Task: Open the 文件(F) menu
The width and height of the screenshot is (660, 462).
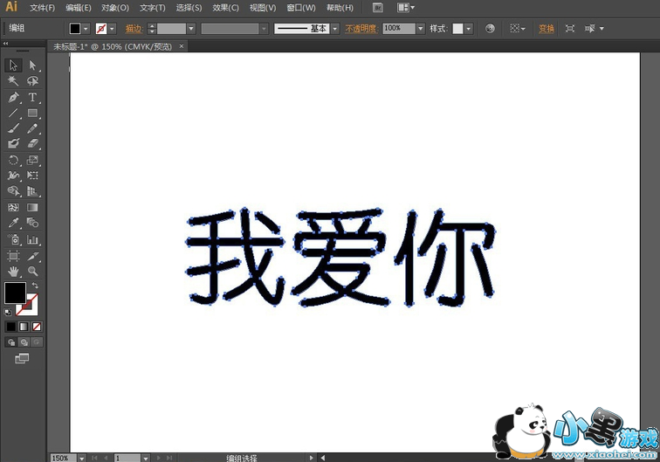Action: 42,8
